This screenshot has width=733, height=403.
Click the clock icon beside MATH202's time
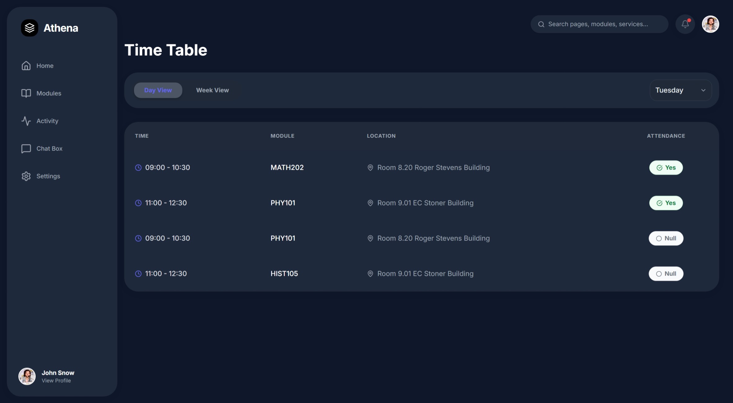click(138, 168)
